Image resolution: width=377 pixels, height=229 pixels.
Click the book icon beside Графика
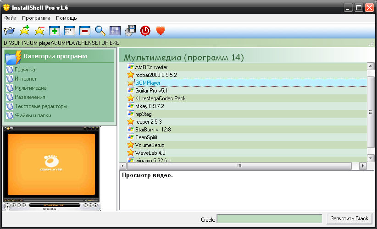(10, 70)
